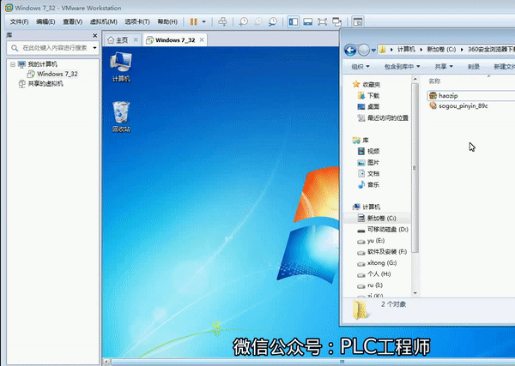Open the 帮助(H) menu
515x366 pixels.
tap(167, 22)
